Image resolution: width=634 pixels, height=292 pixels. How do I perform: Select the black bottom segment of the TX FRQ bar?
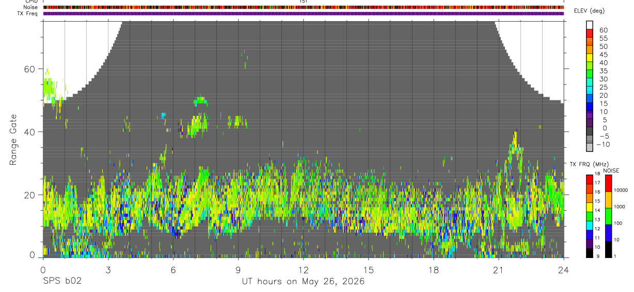[590, 253]
